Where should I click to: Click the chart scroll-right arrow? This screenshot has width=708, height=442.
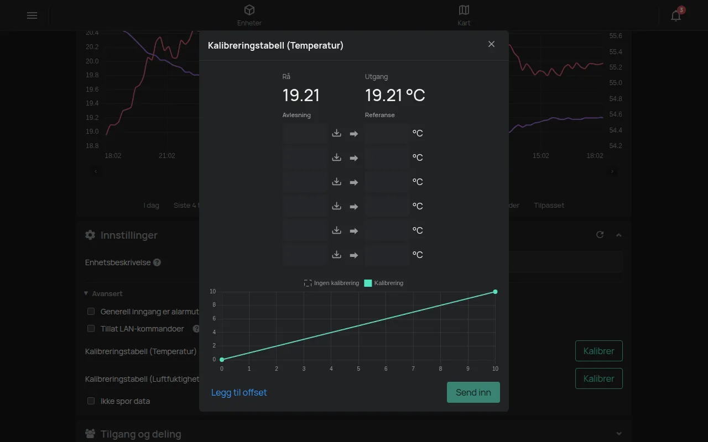612,172
